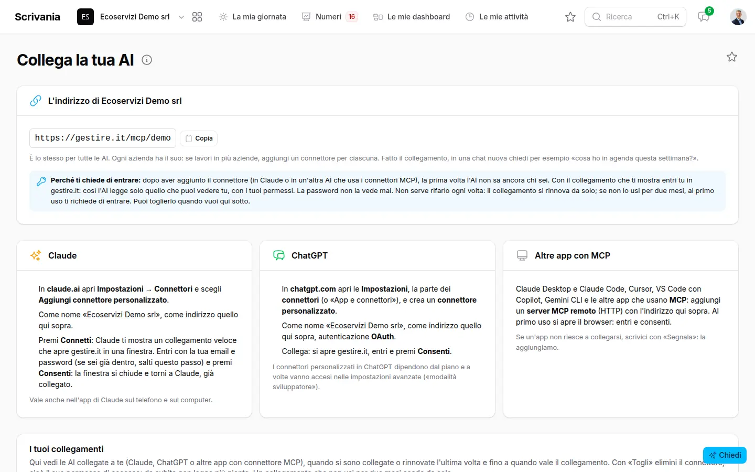Viewport: 755px width, 472px height.
Task: Select the https://gestire.it/mcp/demo address field
Action: tap(103, 138)
